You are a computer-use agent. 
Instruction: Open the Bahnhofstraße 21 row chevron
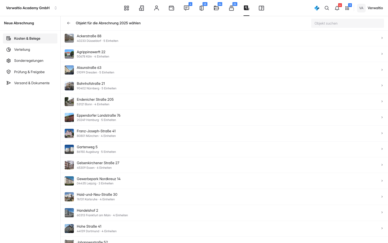tap(382, 86)
